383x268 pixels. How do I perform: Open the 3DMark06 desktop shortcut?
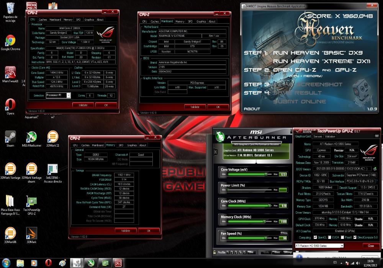[10, 235]
